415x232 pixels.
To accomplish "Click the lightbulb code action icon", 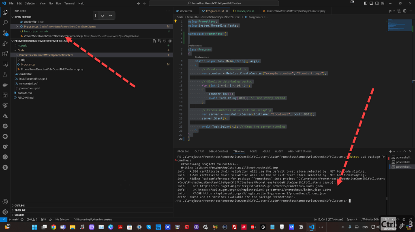I will coord(175,21).
